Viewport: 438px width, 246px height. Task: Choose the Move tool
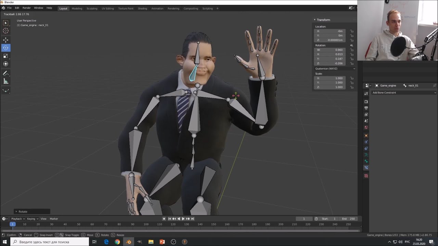[x=6, y=40]
